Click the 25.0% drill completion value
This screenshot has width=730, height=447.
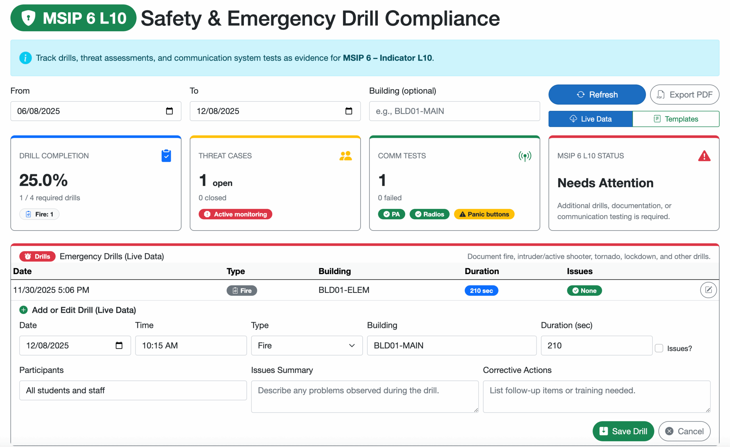pos(44,180)
